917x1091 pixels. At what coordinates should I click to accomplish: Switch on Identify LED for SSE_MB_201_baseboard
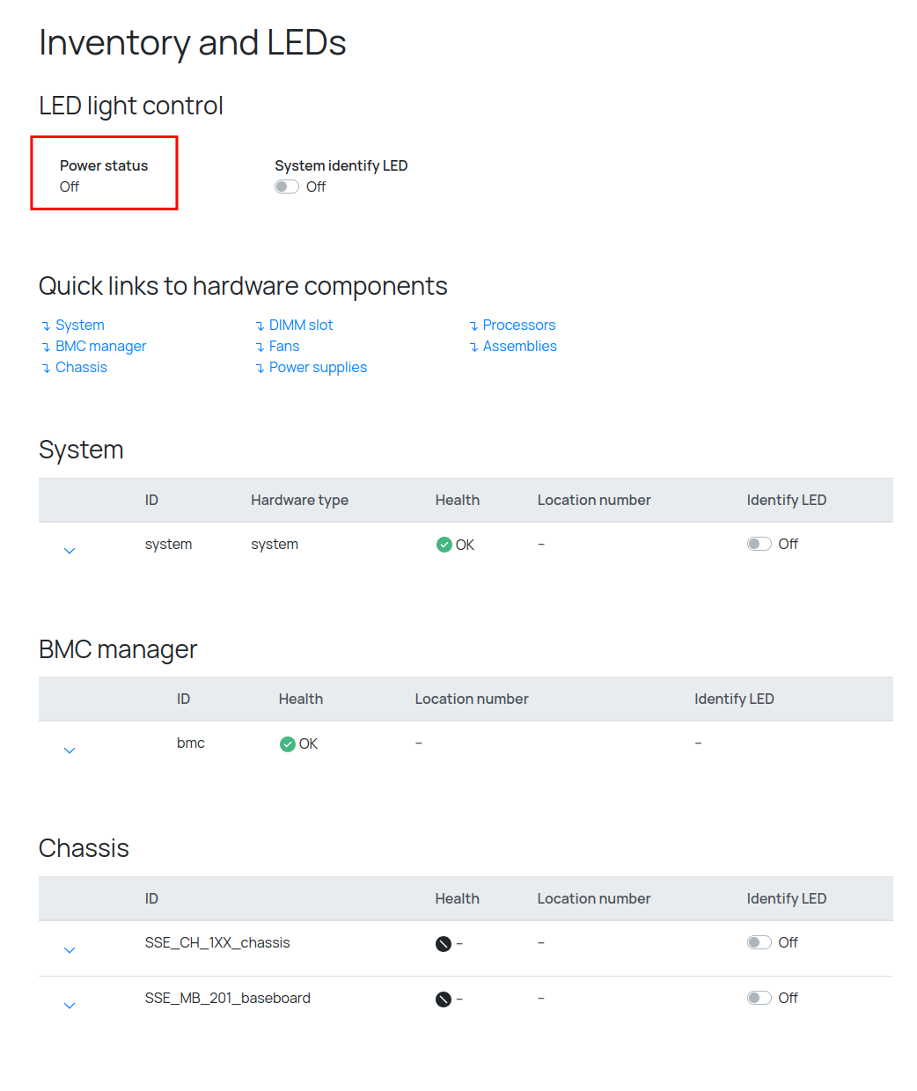759,998
